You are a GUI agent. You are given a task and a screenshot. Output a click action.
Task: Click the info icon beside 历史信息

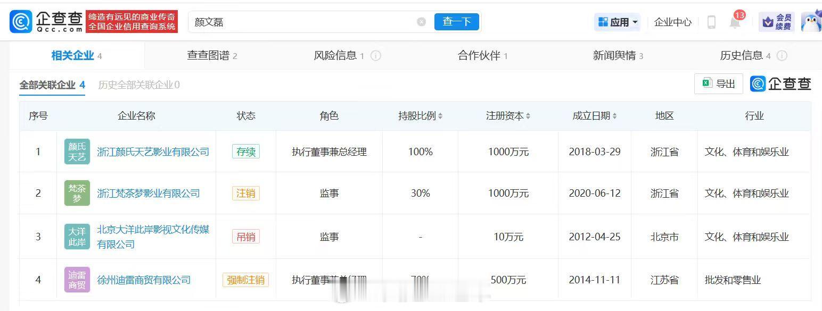pos(782,55)
